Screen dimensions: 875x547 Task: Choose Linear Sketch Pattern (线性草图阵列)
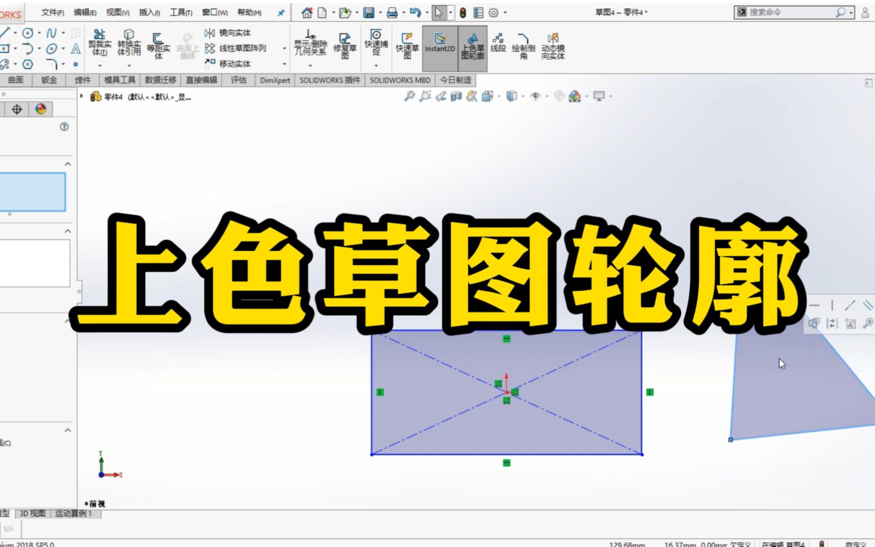(x=237, y=48)
